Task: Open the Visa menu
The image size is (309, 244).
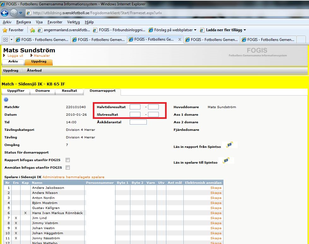Action: click(39, 22)
